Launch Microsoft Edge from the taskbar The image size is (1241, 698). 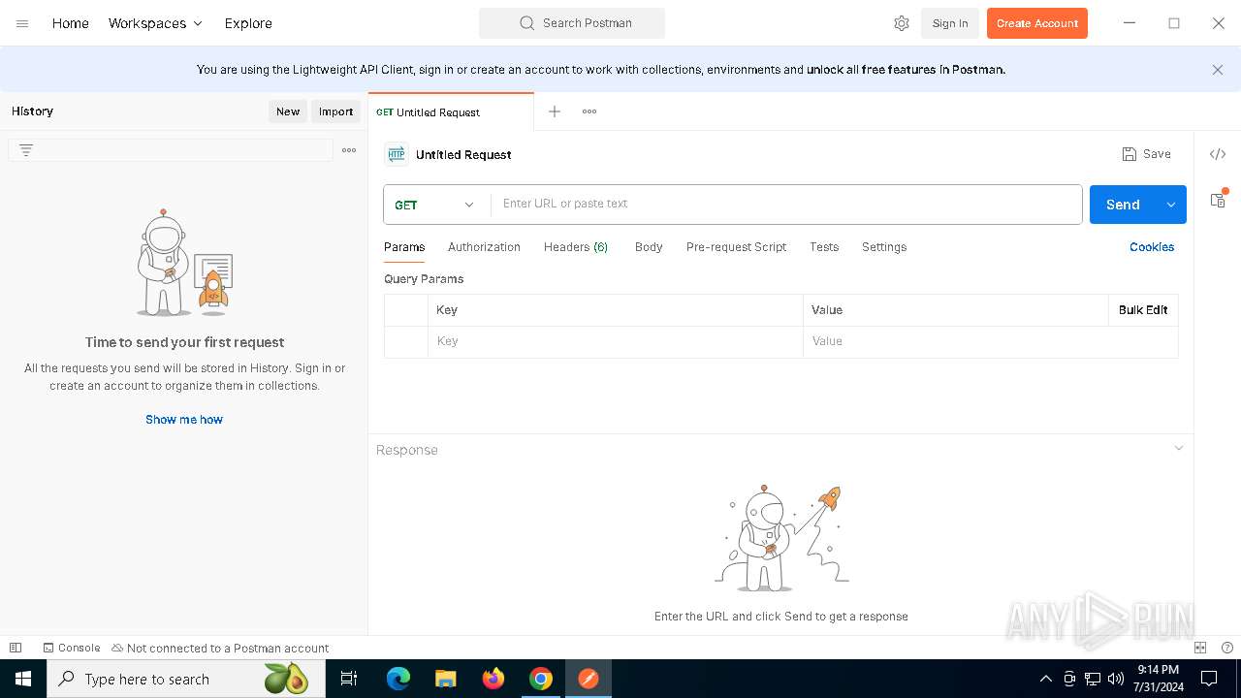click(398, 679)
